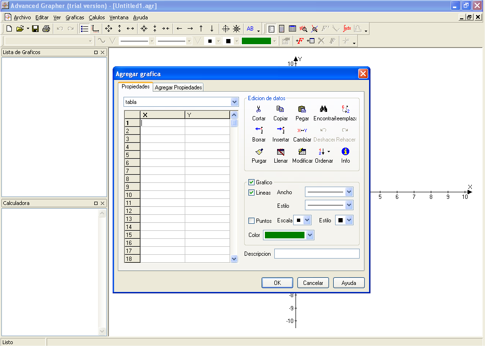Click the Save floppy disk icon

pos(35,29)
